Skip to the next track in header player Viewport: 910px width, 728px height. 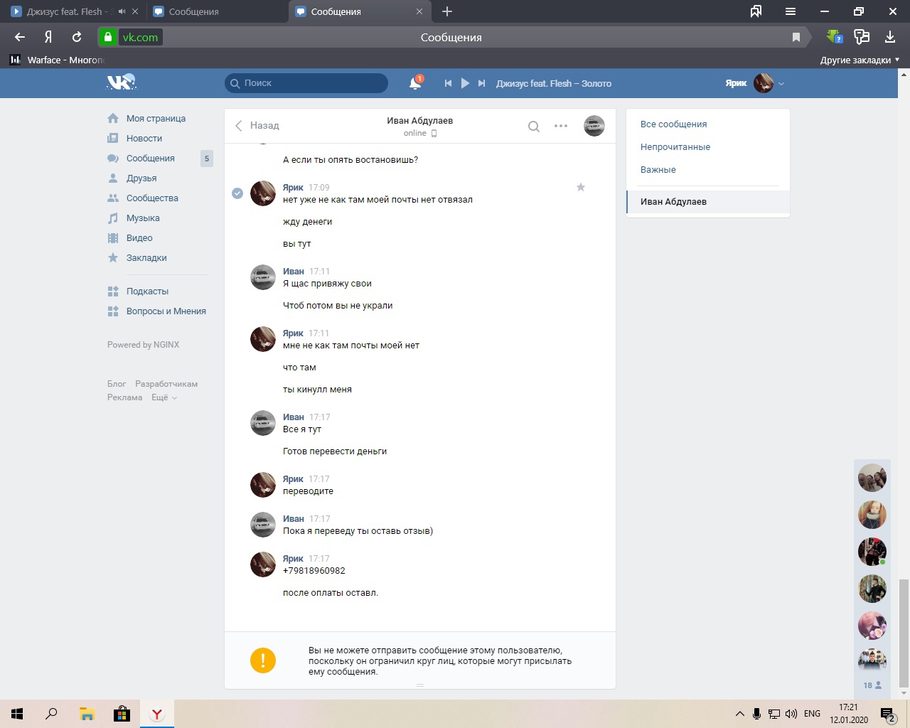pos(481,83)
